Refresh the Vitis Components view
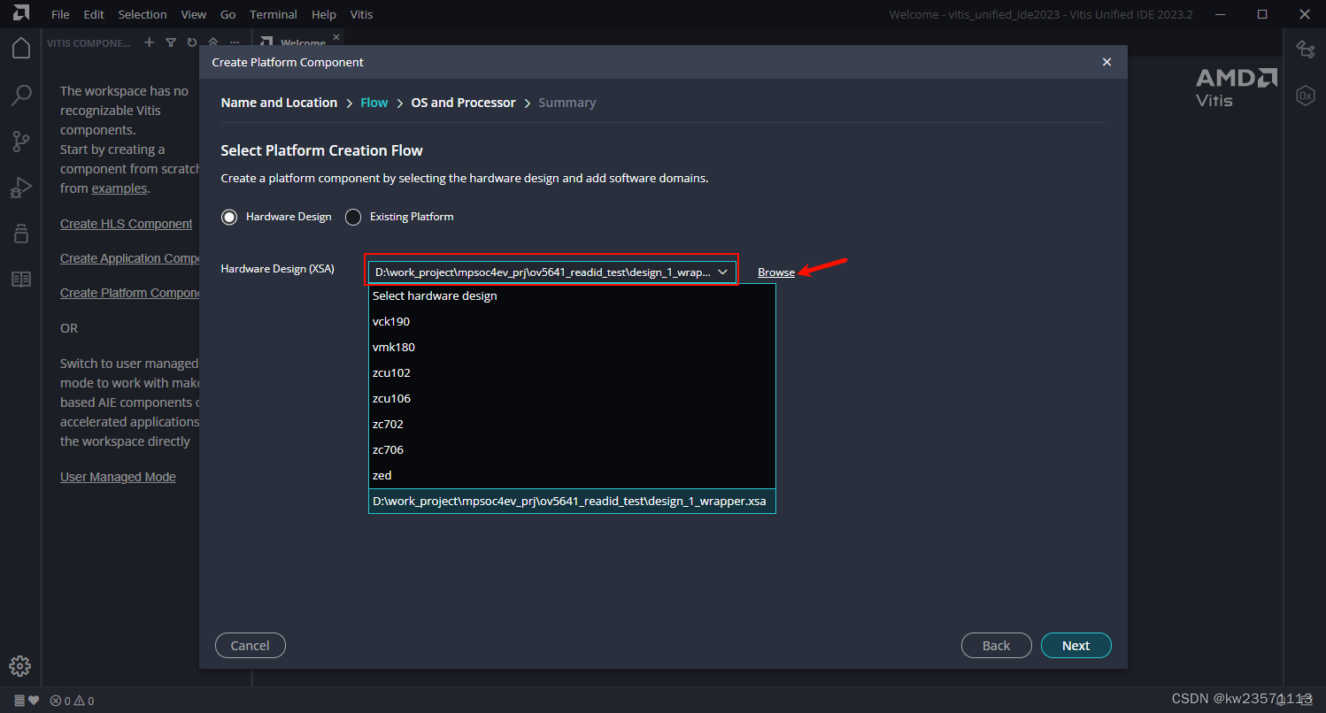Screen dimensions: 1326x713 [x=191, y=42]
